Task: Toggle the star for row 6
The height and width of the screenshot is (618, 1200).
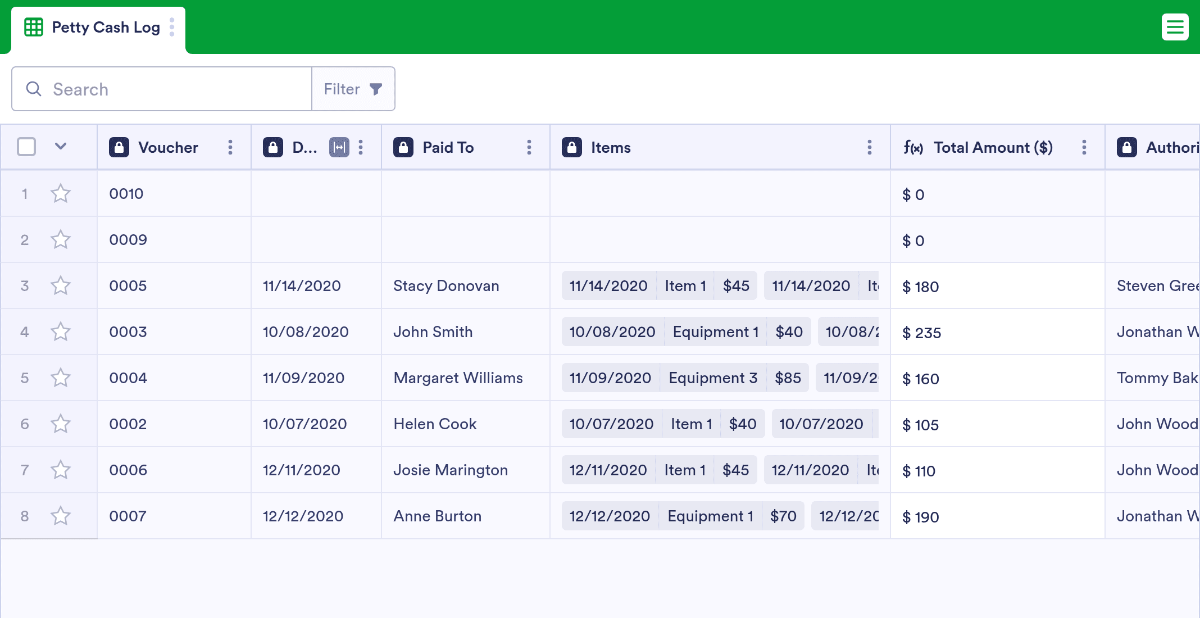Action: [x=61, y=424]
